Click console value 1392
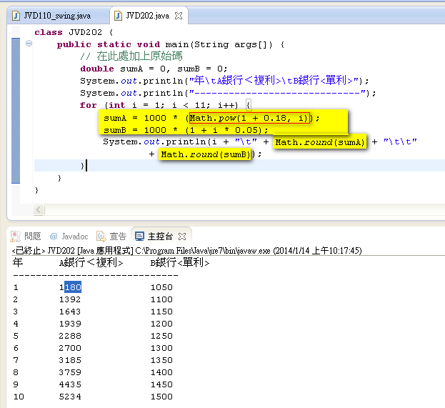445x408 pixels. point(70,299)
